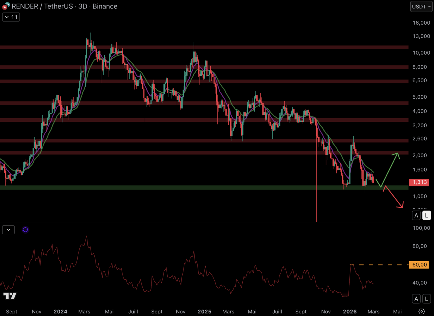Toggle log scale on main price pane
Screen dimensions: 434x316
(426, 216)
